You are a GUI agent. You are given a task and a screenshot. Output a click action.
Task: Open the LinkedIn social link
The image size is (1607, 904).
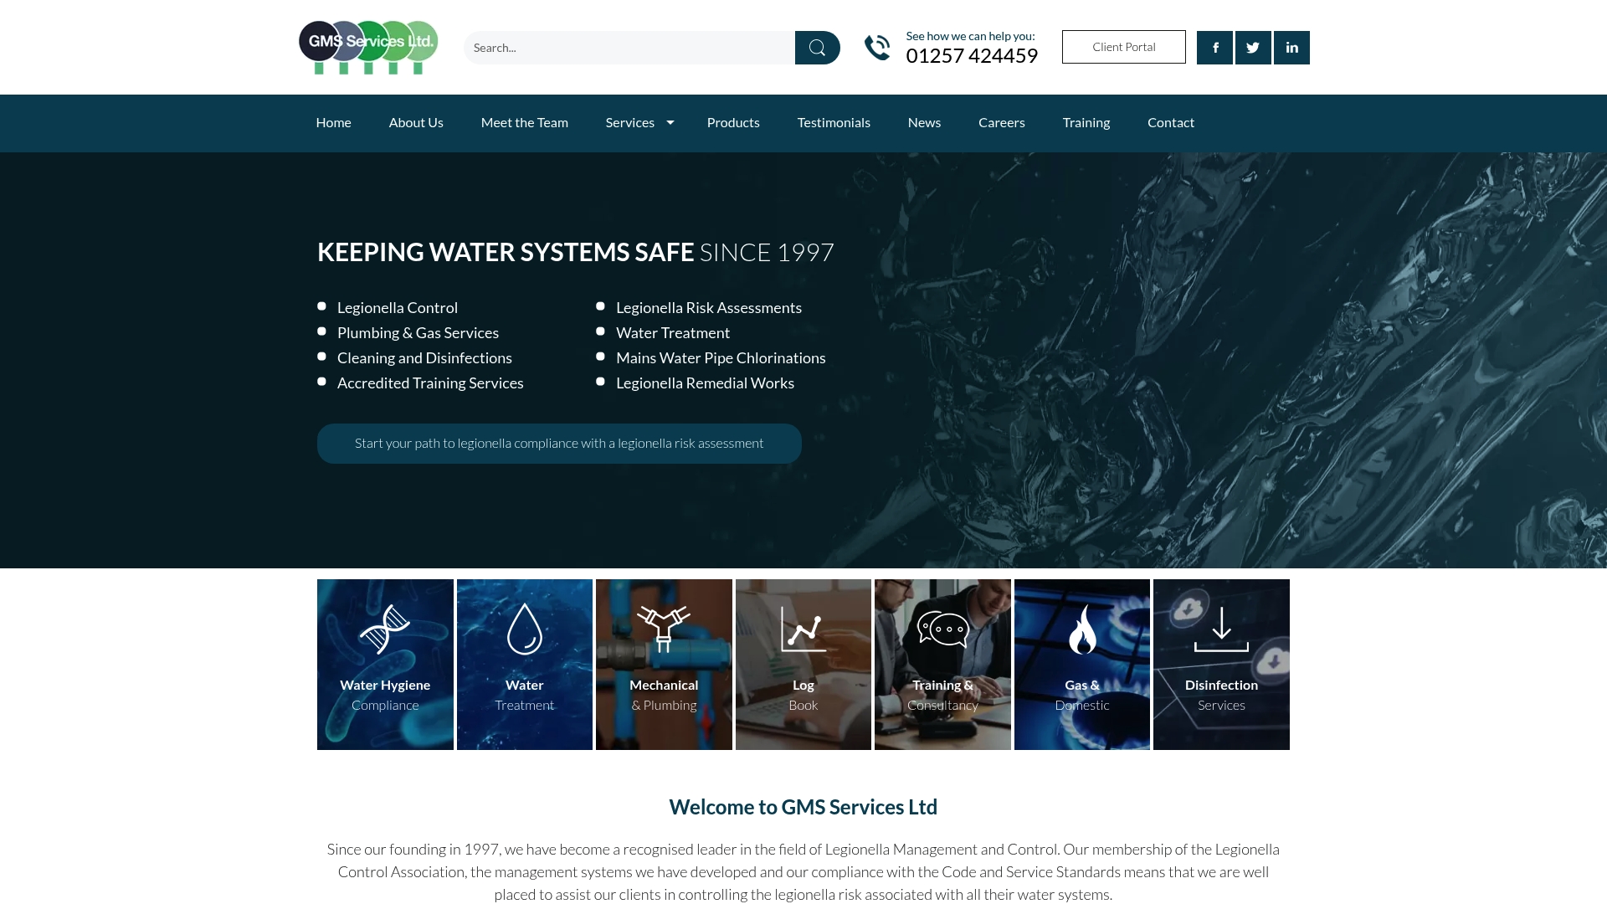pyautogui.click(x=1291, y=48)
